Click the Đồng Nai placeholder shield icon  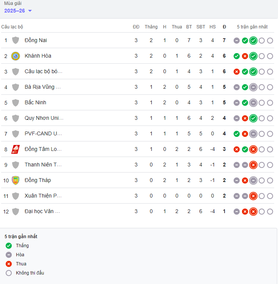tap(16, 41)
